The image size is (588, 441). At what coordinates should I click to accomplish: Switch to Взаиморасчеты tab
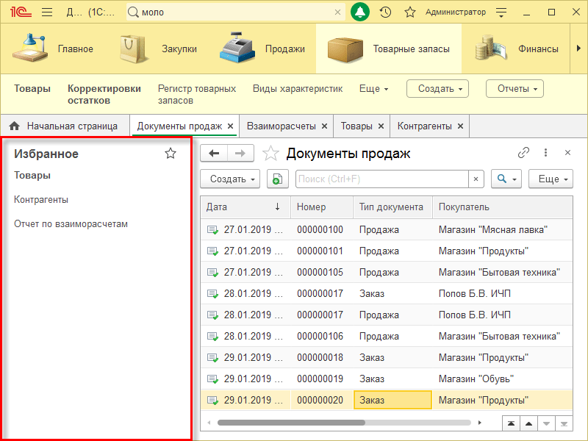coord(282,126)
